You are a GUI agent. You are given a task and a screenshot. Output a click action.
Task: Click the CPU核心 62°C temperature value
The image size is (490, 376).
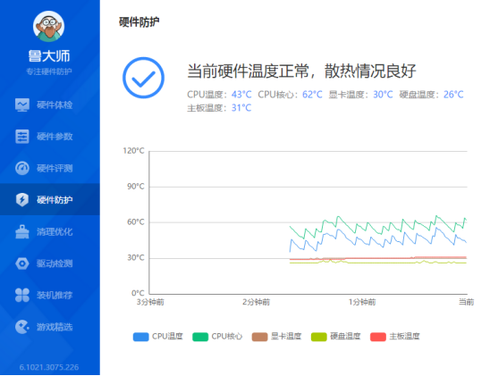(312, 95)
